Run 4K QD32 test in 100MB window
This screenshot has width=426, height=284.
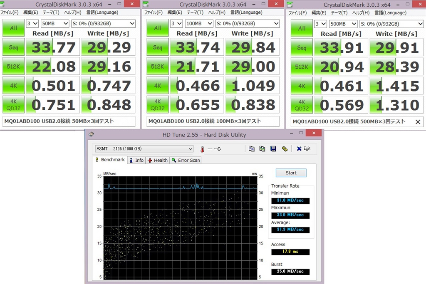tap(158, 104)
